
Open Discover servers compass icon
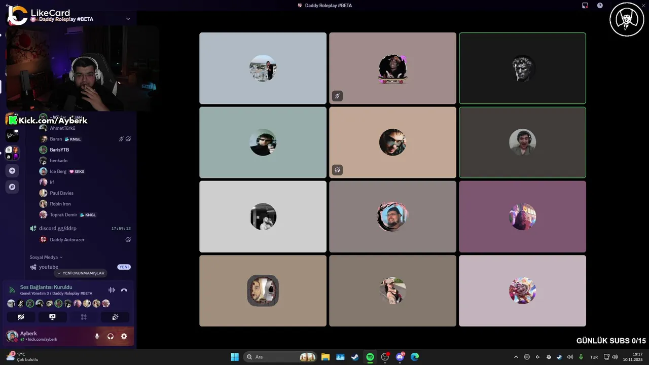point(12,187)
